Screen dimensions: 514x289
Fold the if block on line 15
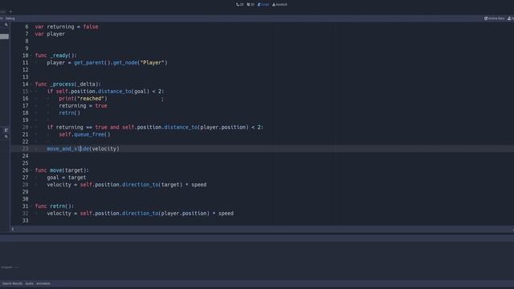31,92
